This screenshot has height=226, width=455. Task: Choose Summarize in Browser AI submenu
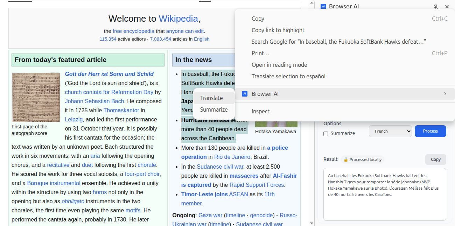214,110
